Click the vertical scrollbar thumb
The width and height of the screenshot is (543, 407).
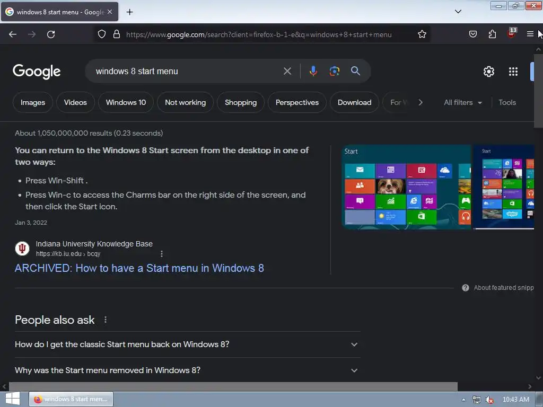pos(538,91)
